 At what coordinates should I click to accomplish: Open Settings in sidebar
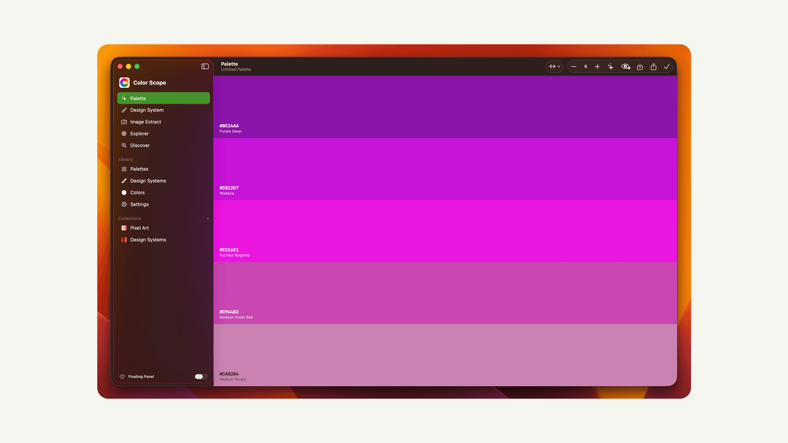(163, 204)
